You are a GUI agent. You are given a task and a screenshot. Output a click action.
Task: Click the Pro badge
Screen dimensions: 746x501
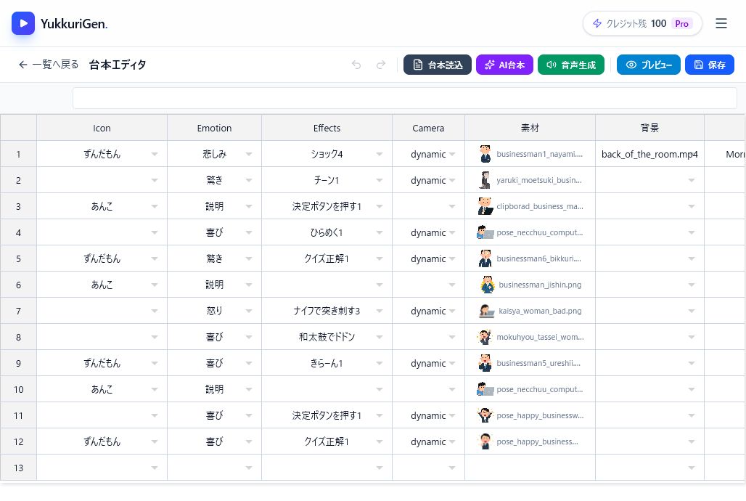pos(681,23)
